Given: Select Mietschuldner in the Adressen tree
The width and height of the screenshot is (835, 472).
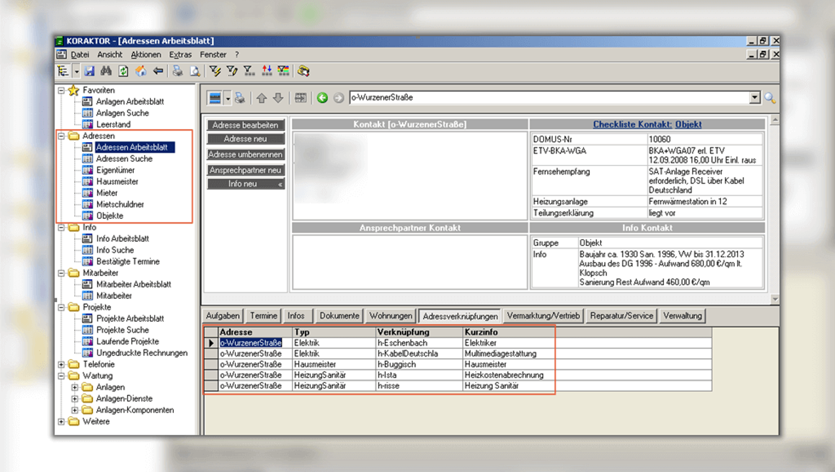Looking at the screenshot, I should pos(120,205).
